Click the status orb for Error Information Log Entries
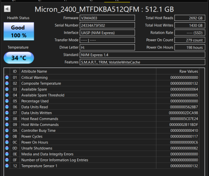The height and width of the screenshot is (176, 209). (x=7, y=160)
